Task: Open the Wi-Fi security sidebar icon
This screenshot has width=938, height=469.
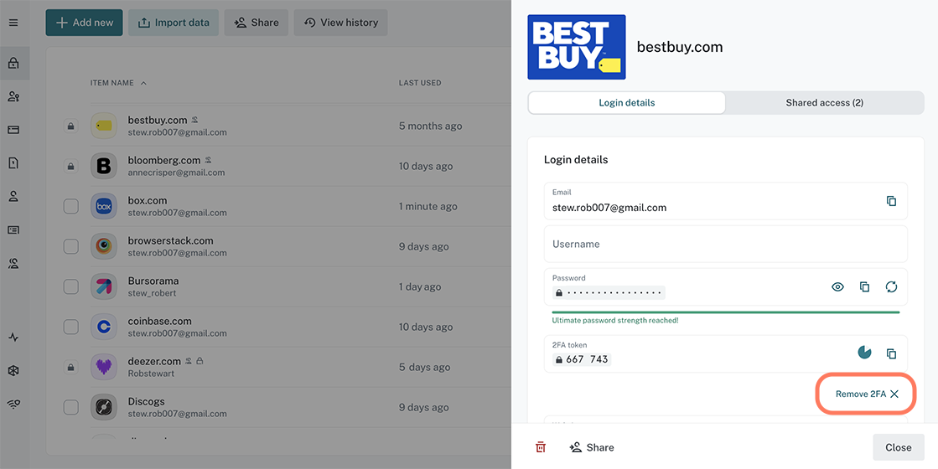Action: coord(13,405)
